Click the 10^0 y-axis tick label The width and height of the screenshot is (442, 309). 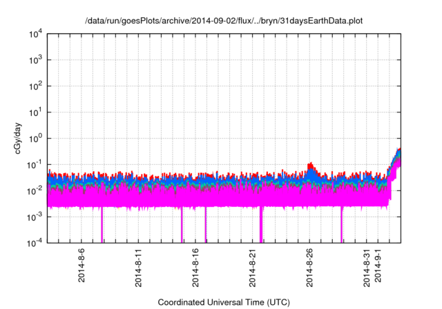pyautogui.click(x=35, y=139)
